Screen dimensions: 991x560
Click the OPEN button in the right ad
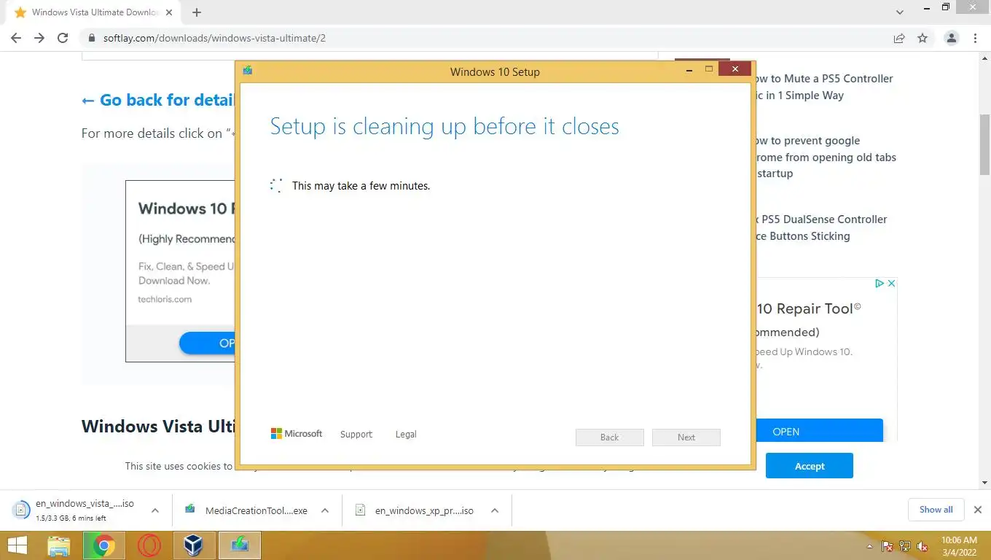click(x=820, y=431)
